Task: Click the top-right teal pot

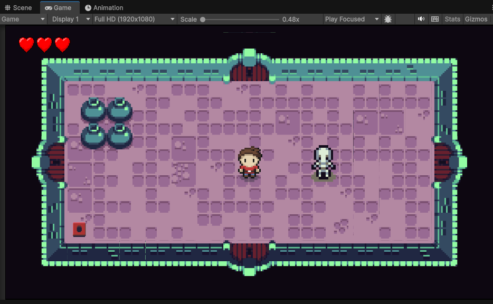Action: pos(119,110)
